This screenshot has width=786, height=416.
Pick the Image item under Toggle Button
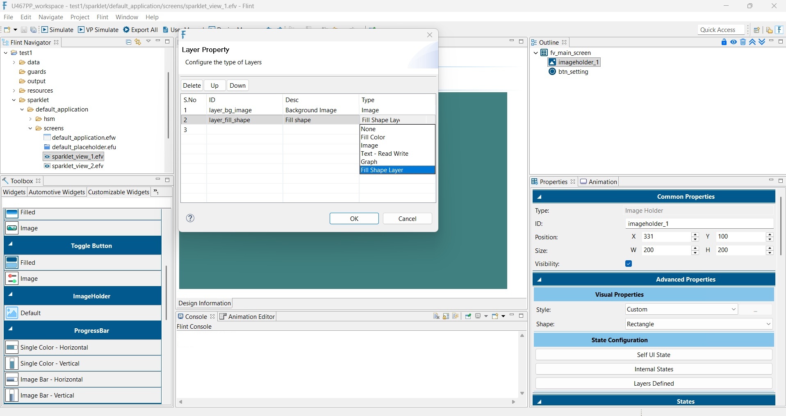[83, 279]
